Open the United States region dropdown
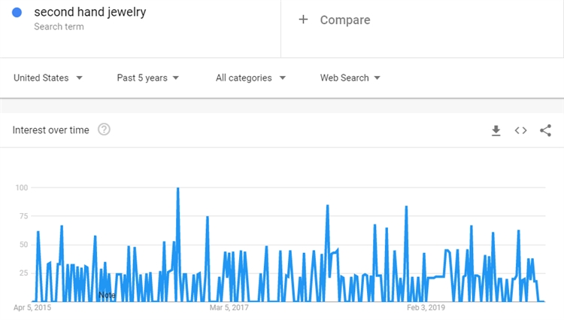The image size is (564, 320). coord(48,78)
